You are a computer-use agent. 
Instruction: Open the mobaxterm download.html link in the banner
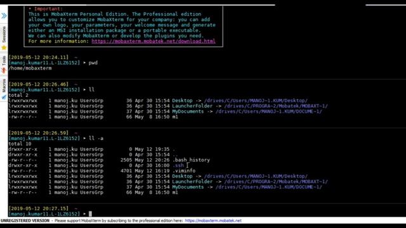pyautogui.click(x=154, y=41)
